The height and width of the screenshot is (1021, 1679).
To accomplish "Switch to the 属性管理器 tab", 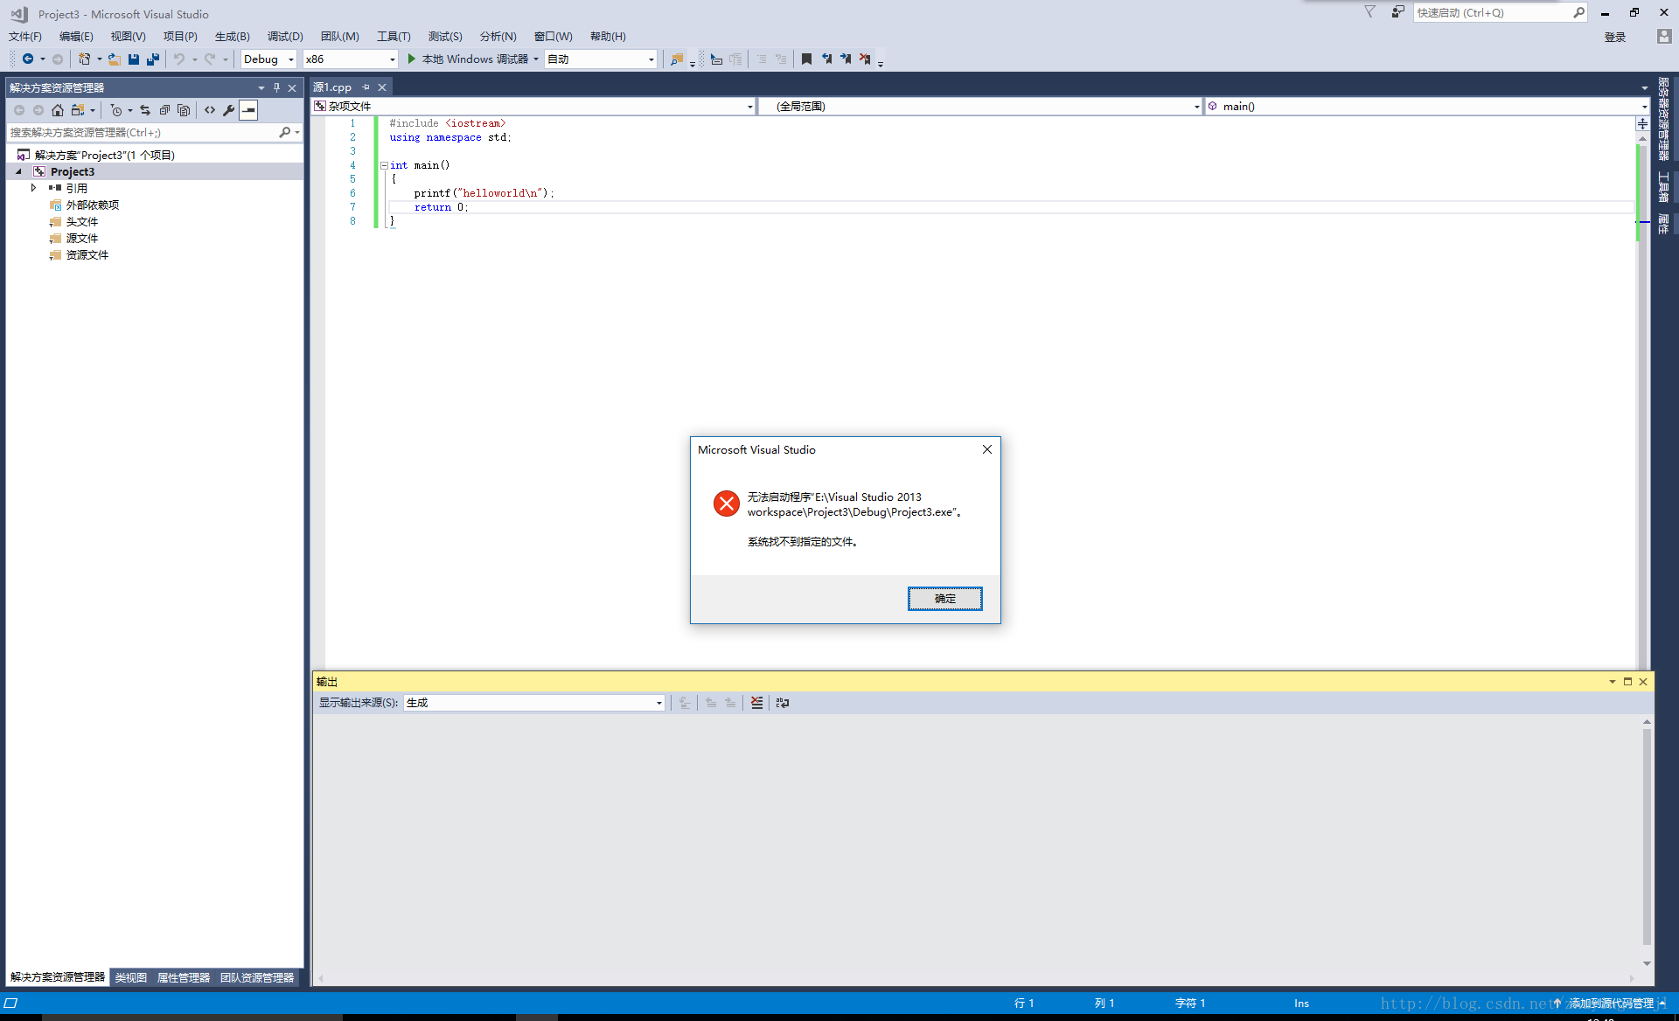I will (x=184, y=977).
